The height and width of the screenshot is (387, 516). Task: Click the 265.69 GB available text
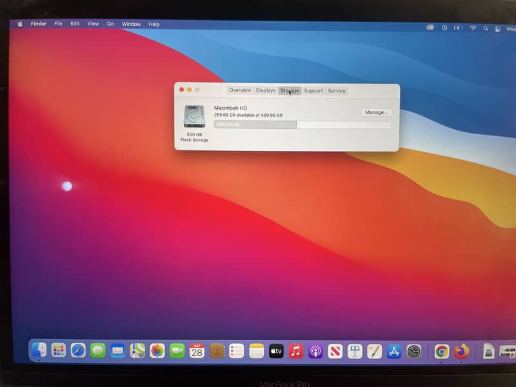(x=248, y=115)
